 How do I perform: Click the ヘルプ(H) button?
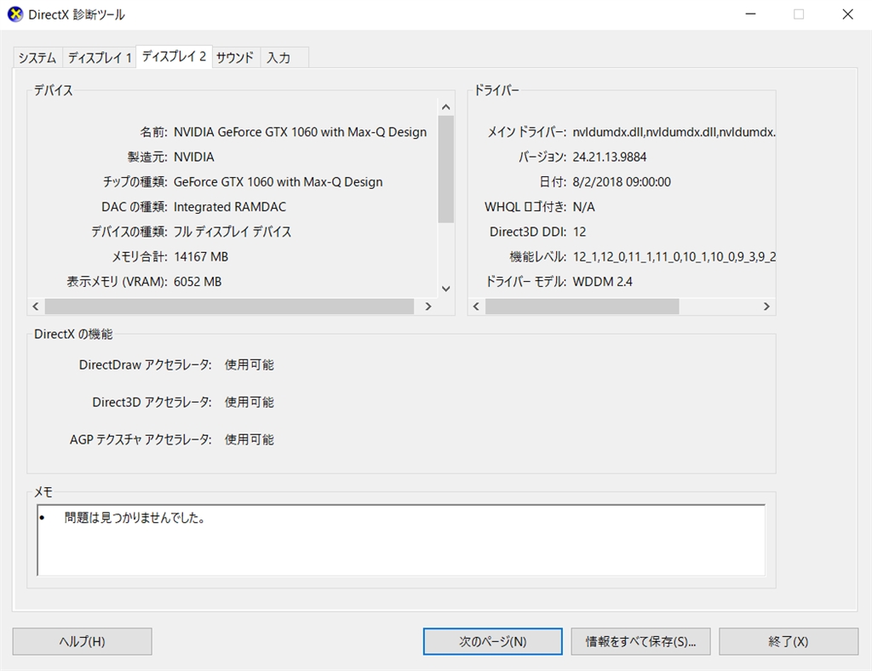(x=83, y=641)
